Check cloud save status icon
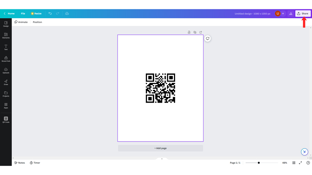 [67, 14]
